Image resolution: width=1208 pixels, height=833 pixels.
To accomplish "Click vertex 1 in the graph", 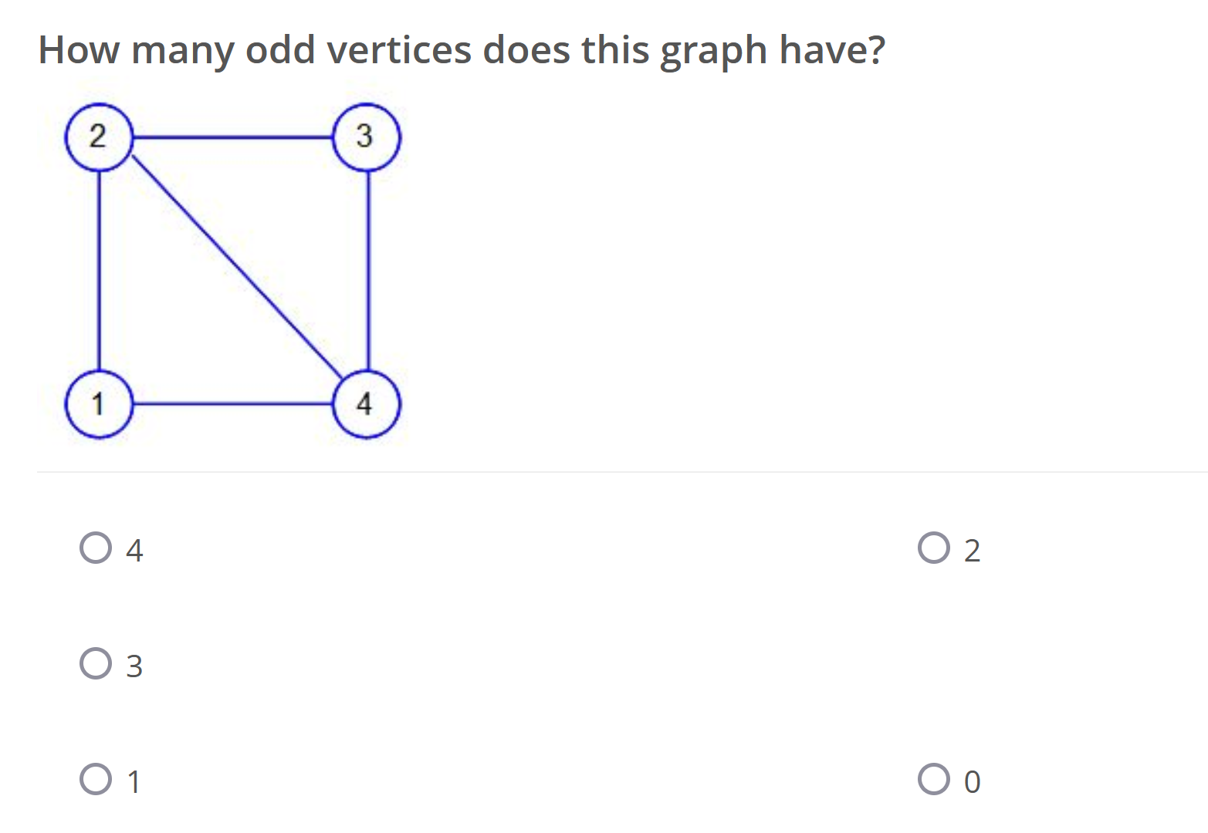I will pyautogui.click(x=98, y=403).
